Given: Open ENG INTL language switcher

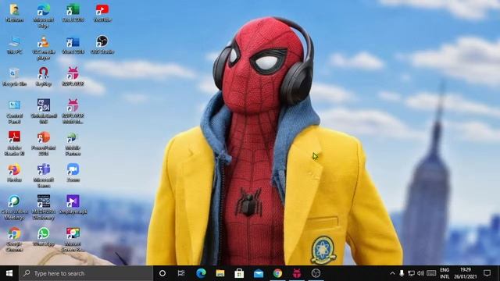Looking at the screenshot, I should coord(445,273).
